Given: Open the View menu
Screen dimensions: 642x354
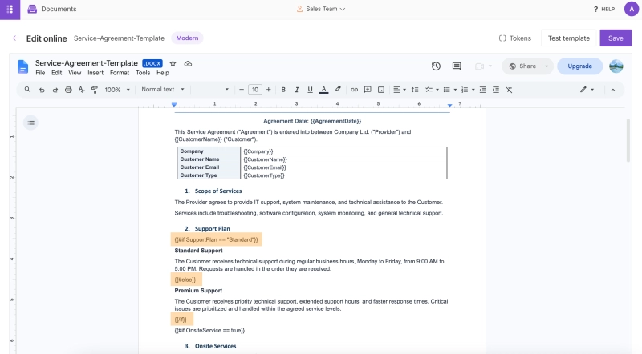Looking at the screenshot, I should pyautogui.click(x=75, y=73).
